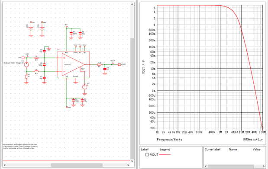Select resistor R3 on the negative input
The height and width of the screenshot is (169, 268).
pyautogui.click(x=36, y=71)
